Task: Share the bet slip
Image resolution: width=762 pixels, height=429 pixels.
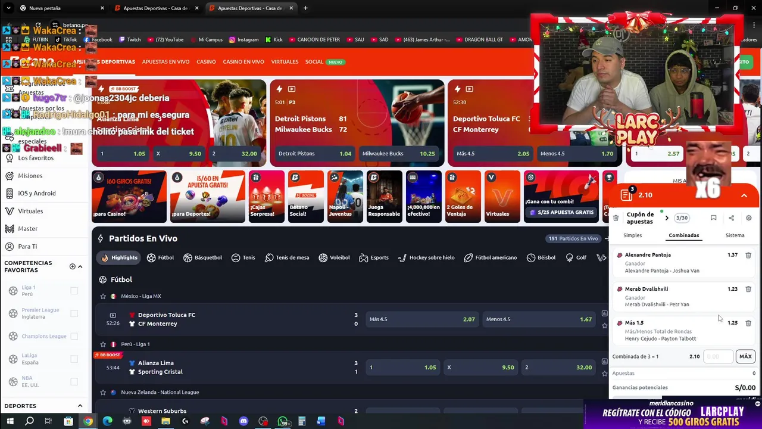Action: click(731, 218)
